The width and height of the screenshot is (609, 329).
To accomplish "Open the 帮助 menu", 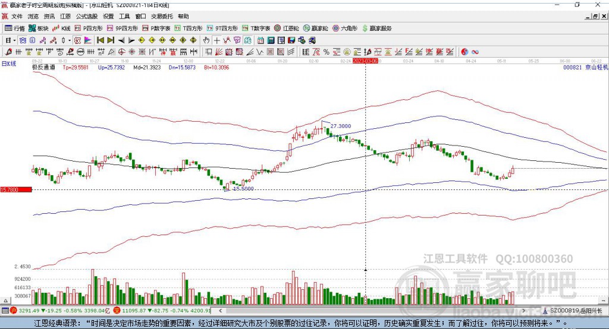I will pos(183,16).
